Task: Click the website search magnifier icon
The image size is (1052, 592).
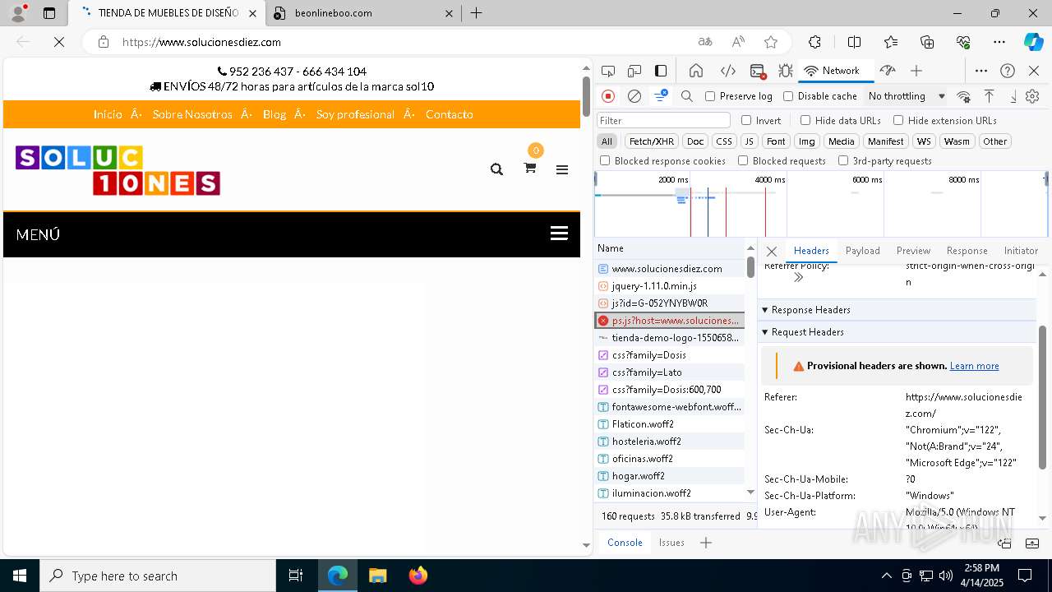Action: [496, 169]
